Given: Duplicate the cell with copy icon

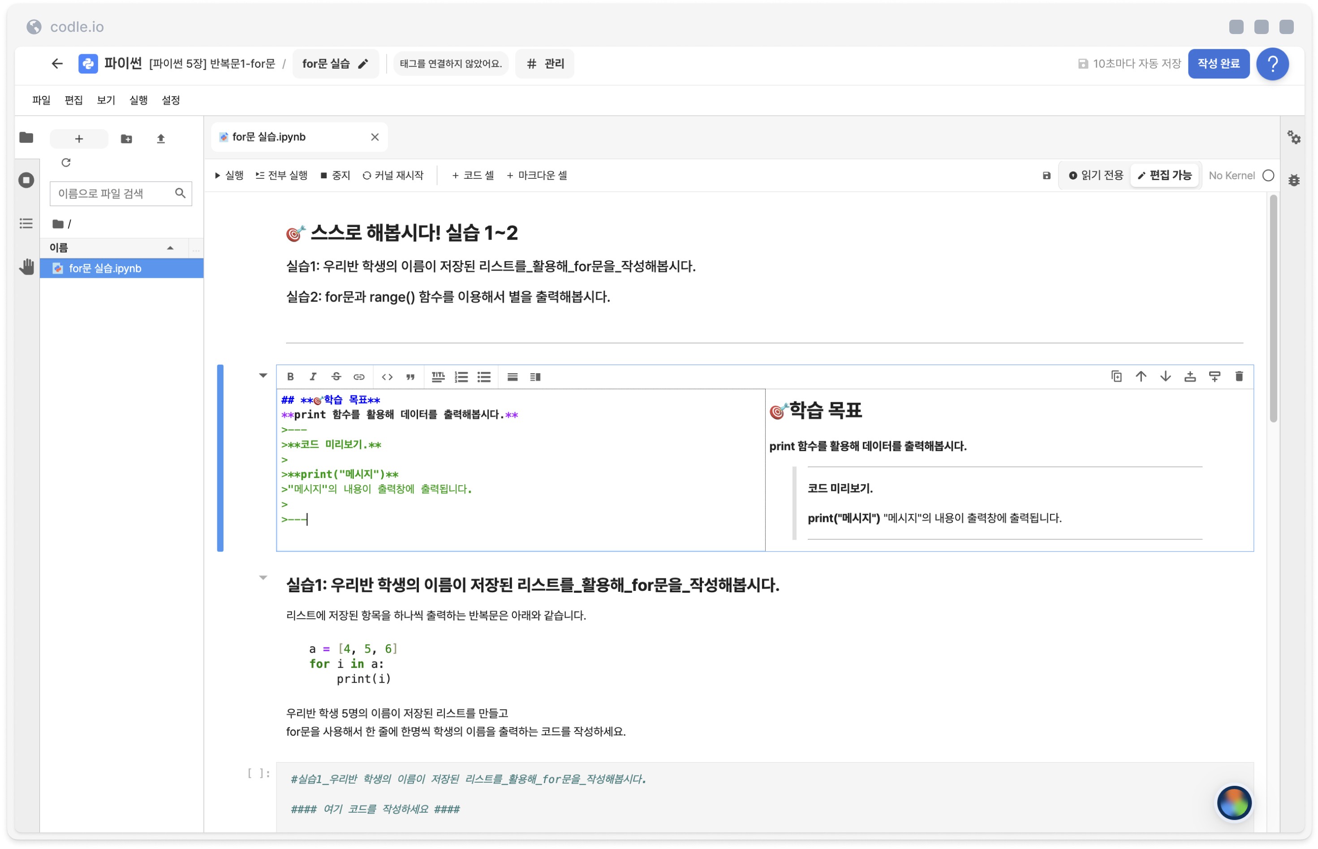Looking at the screenshot, I should pyautogui.click(x=1116, y=376).
